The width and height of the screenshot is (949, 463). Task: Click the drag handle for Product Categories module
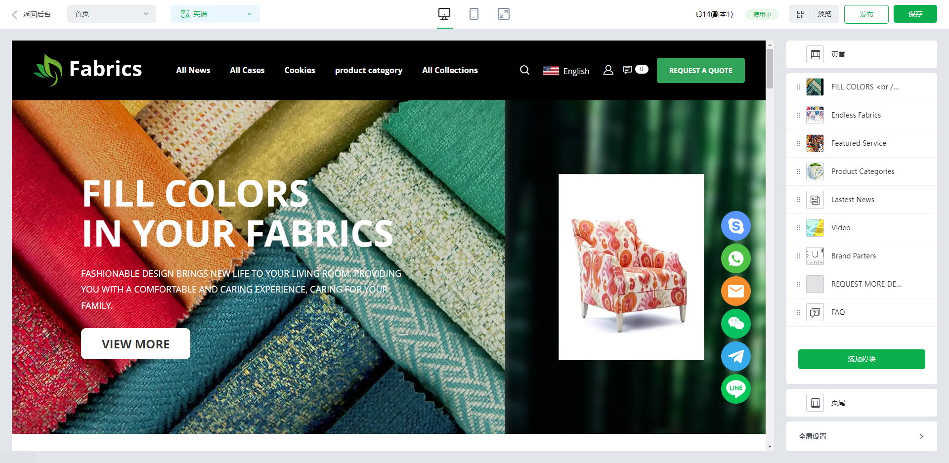(x=799, y=171)
